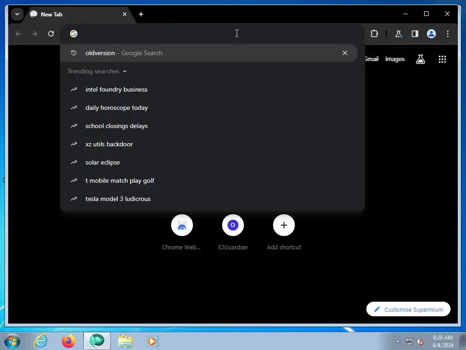Image resolution: width=466 pixels, height=350 pixels.
Task: Select the oldversion Google Search suggestion
Action: (x=208, y=53)
